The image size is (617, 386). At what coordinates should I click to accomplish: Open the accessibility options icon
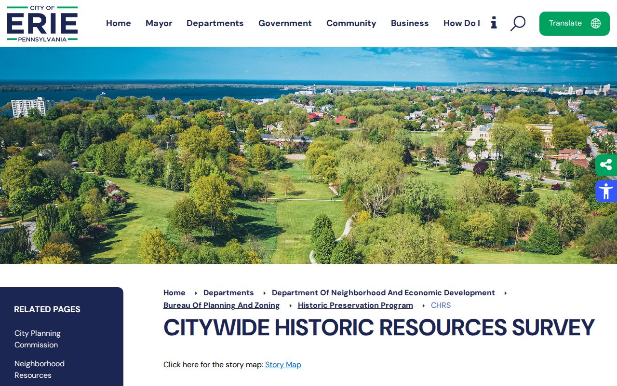click(606, 191)
